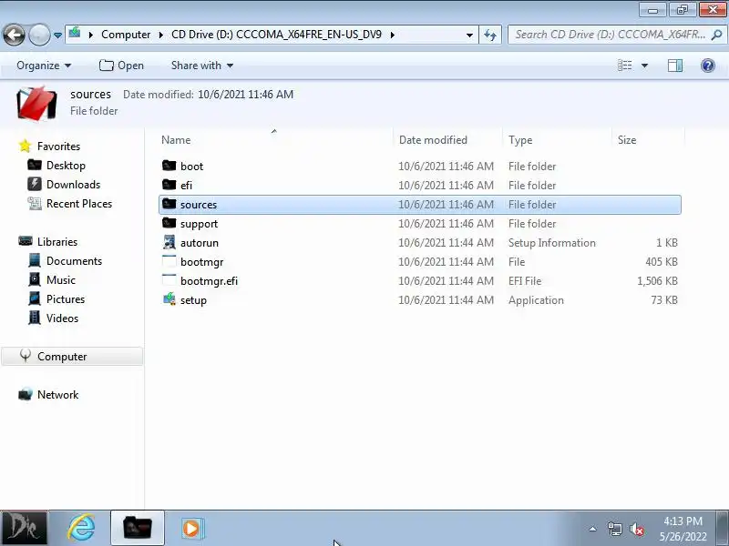Expand the arrow after the Computer breadcrumb
The width and height of the screenshot is (729, 546).
point(161,35)
